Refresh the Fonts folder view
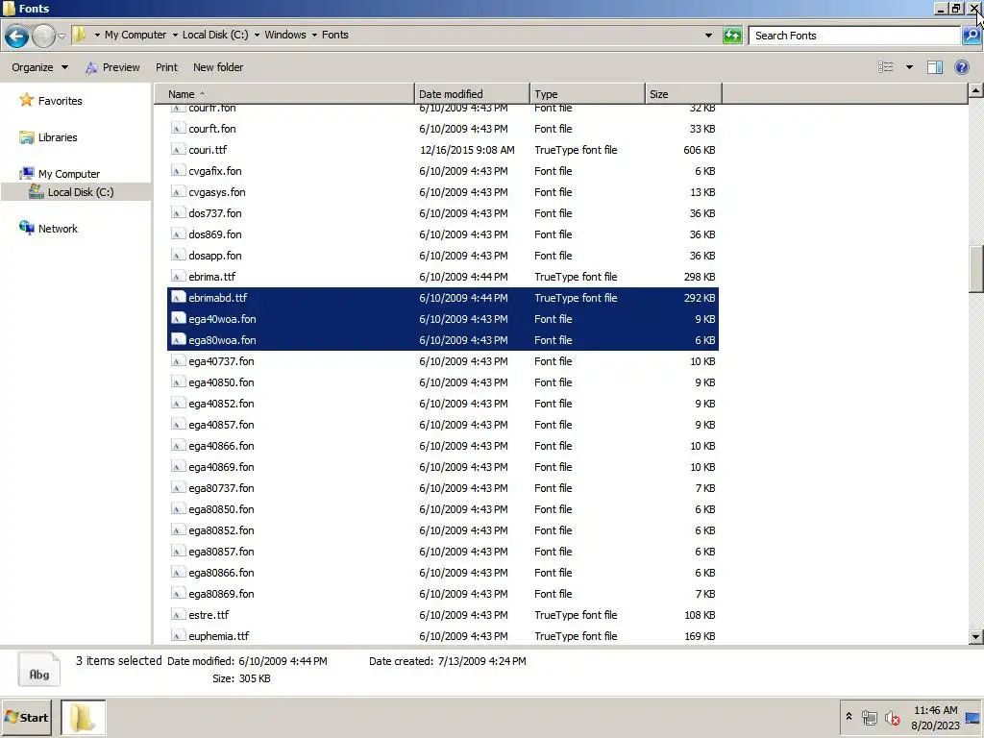The width and height of the screenshot is (984, 738). click(732, 36)
